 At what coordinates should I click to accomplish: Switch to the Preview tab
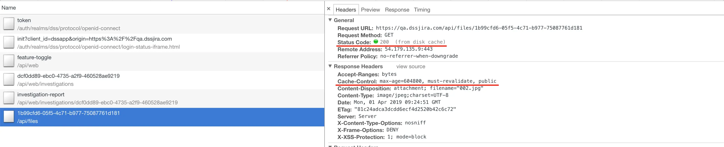point(371,10)
